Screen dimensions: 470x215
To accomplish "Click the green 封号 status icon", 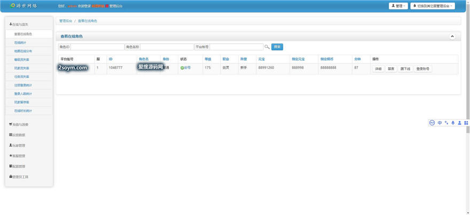I will 182,68.
